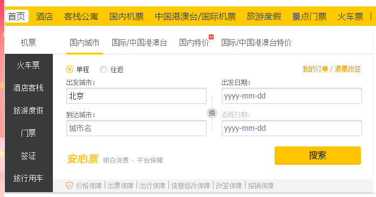Image resolution: width=376 pixels, height=197 pixels.
Task: Switch to the 国内特价 tab
Action: [194, 43]
